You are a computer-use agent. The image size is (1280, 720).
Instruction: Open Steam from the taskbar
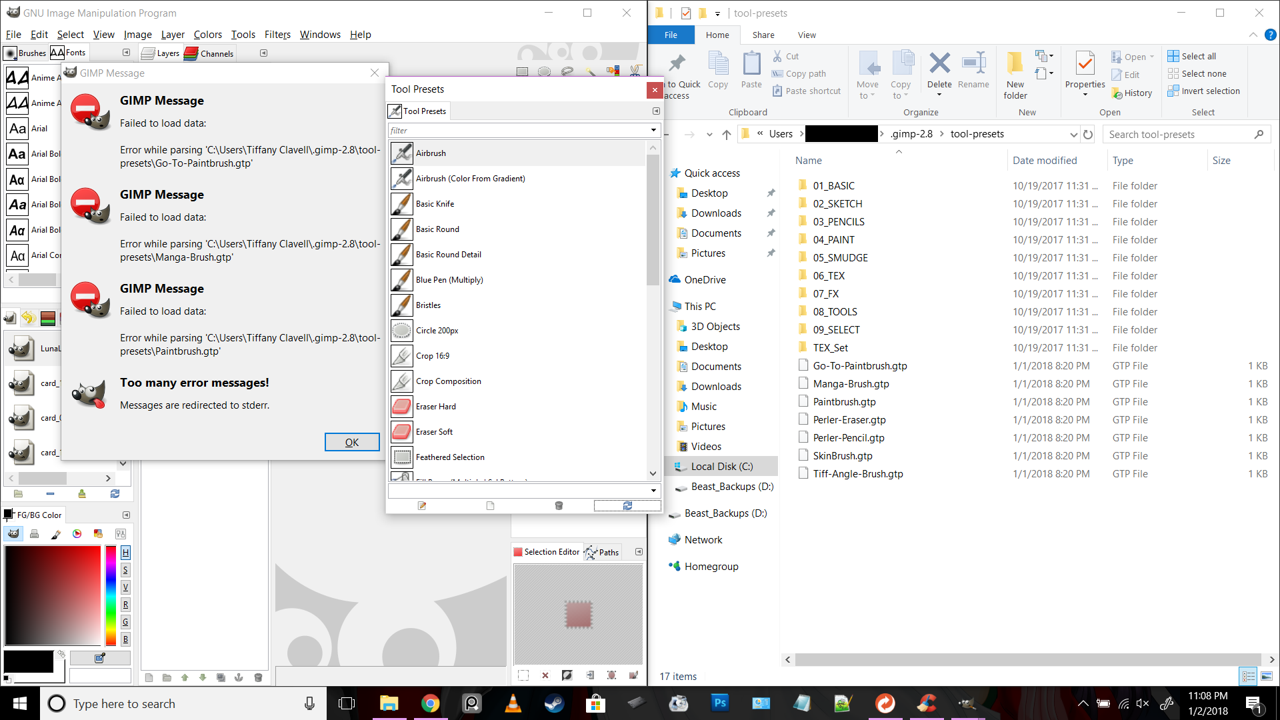coord(554,703)
